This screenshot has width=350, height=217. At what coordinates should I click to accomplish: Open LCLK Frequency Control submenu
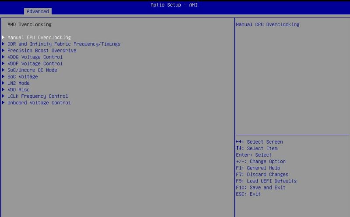coord(38,96)
